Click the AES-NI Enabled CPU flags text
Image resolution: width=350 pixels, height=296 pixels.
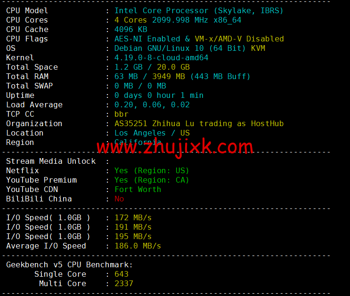(147, 39)
